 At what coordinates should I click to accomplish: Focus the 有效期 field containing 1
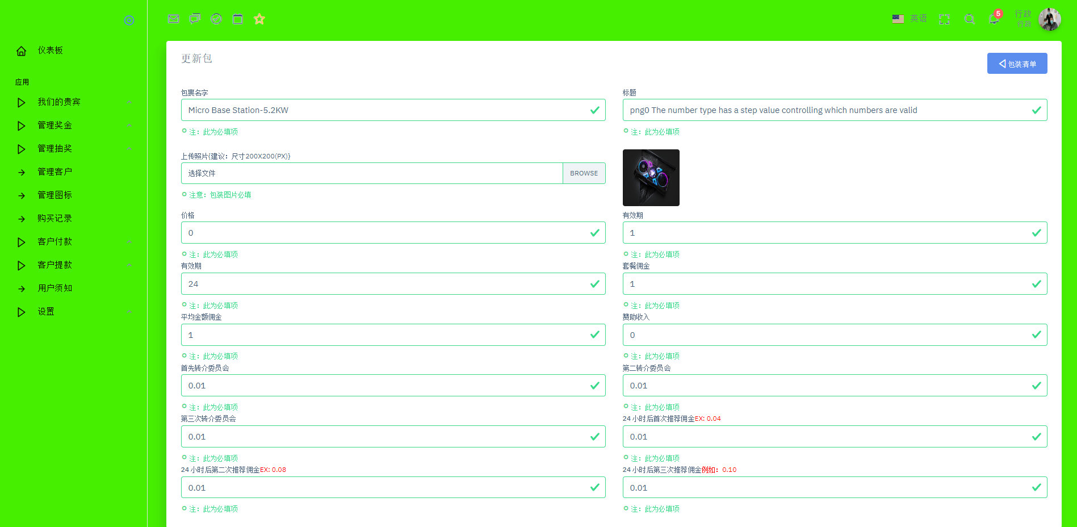(835, 233)
